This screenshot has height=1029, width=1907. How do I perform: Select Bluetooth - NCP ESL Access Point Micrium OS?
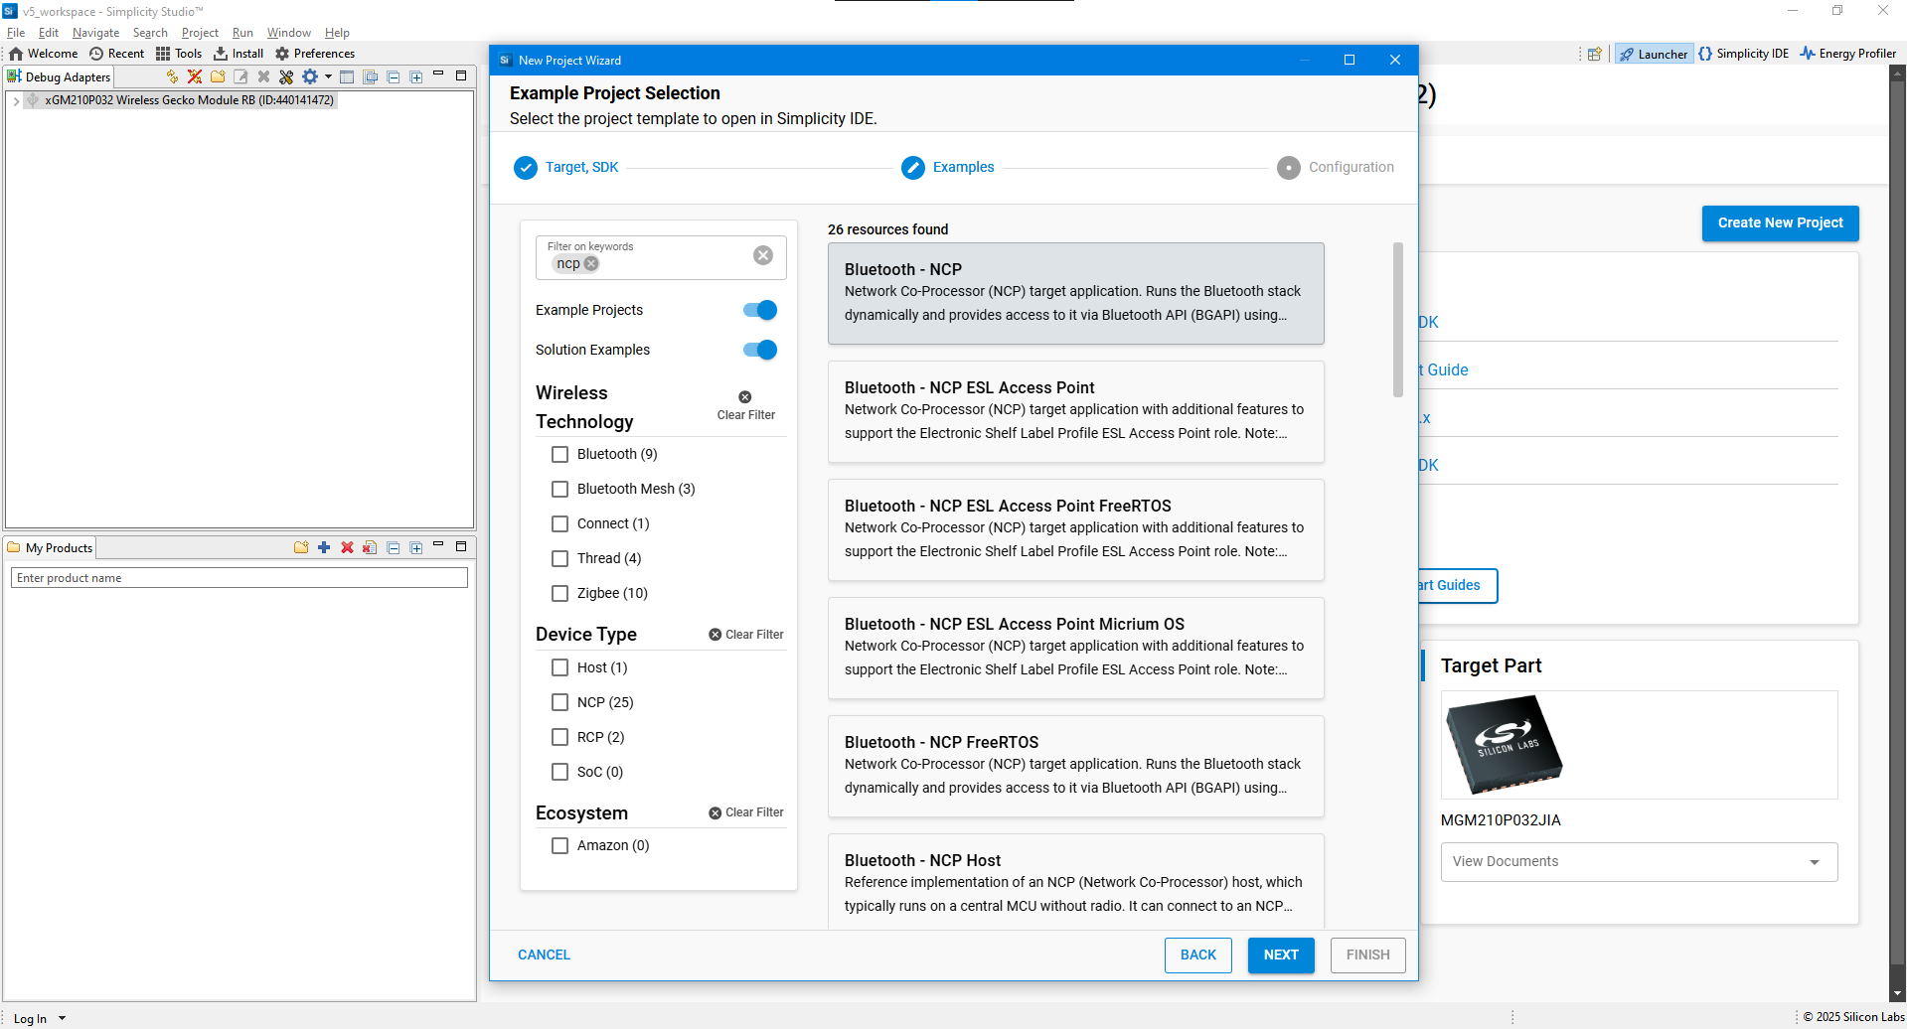(x=1075, y=648)
